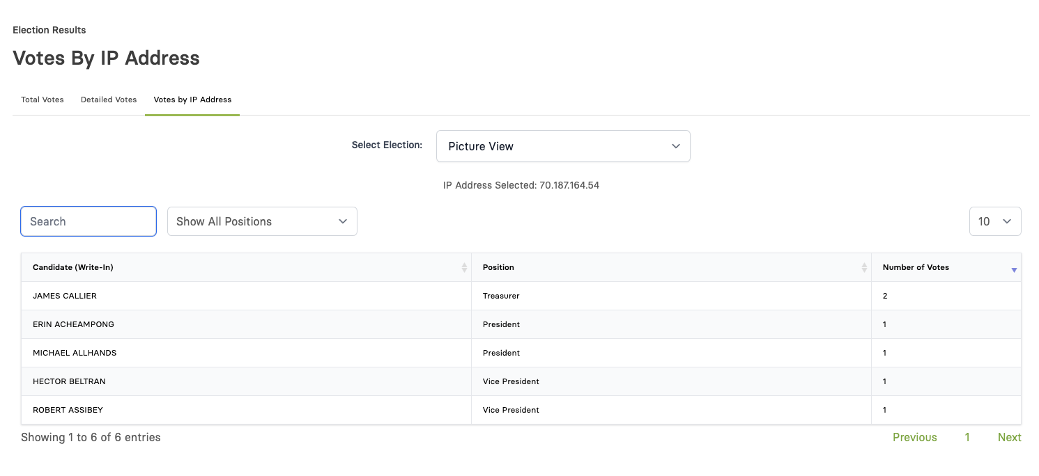Select page 1 in pagination
Viewport: 1039px width, 476px height.
[x=967, y=437]
